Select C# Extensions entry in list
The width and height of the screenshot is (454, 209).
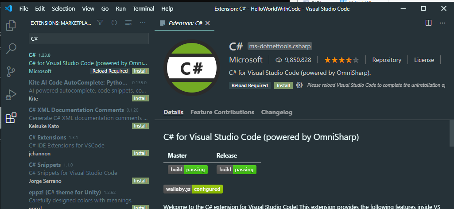point(89,145)
